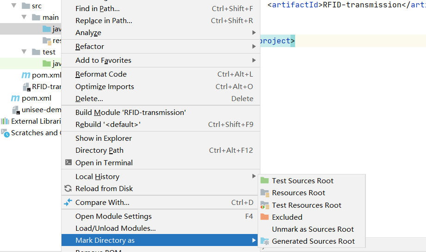Click the External Libraries icon in project tree
The image size is (426, 252).
(5, 121)
